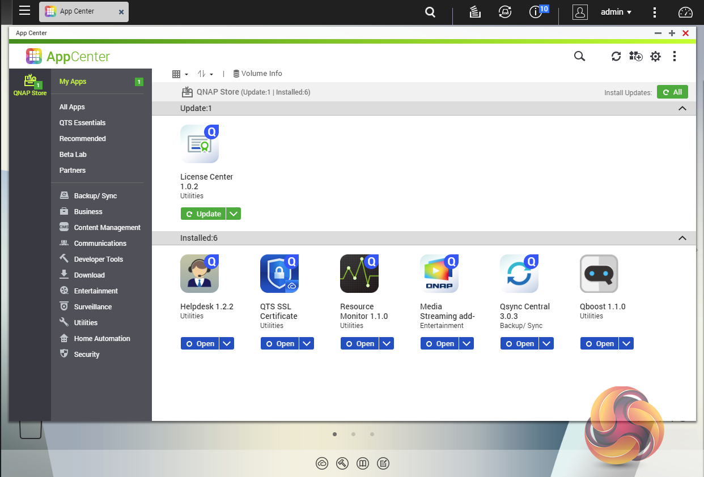This screenshot has width=704, height=477.
Task: Update the License Center app
Action: 203,214
